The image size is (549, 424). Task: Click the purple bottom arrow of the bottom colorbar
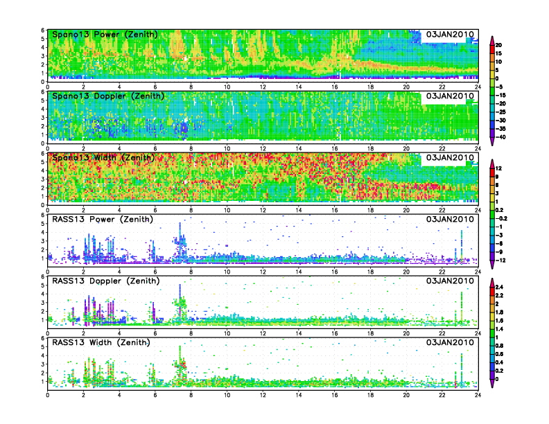[492, 384]
